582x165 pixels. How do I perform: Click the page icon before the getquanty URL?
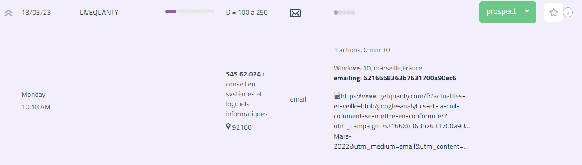[x=336, y=95]
